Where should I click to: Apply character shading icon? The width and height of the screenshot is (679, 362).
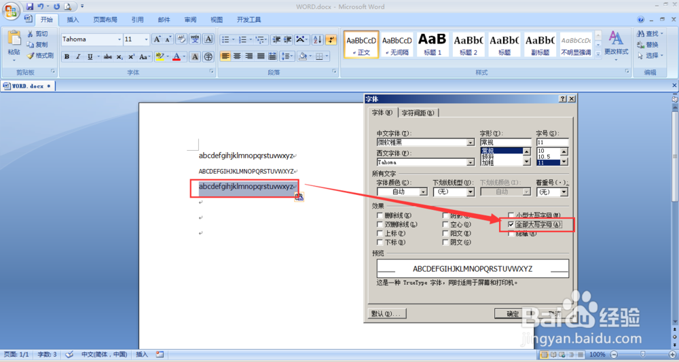[195, 57]
